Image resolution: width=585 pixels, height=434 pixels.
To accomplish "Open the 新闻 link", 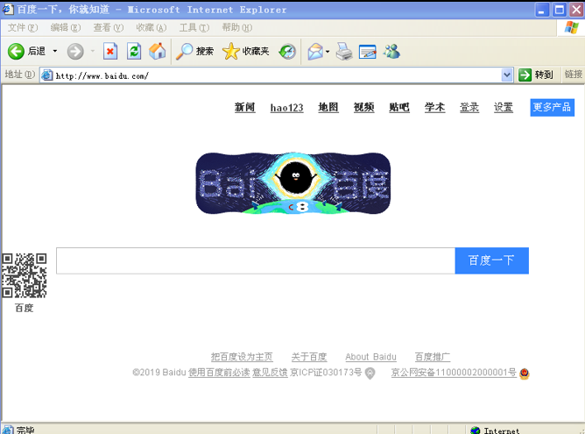I will (244, 108).
